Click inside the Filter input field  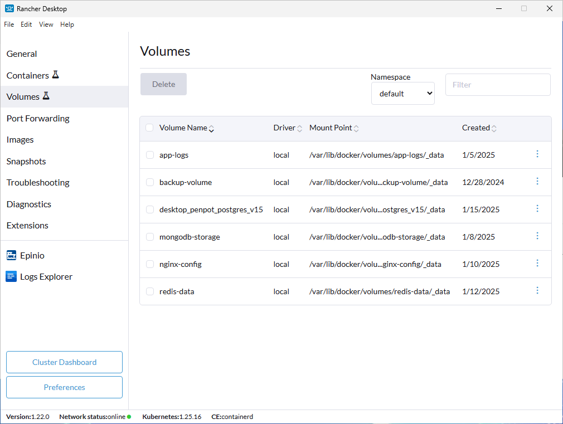pyautogui.click(x=498, y=84)
